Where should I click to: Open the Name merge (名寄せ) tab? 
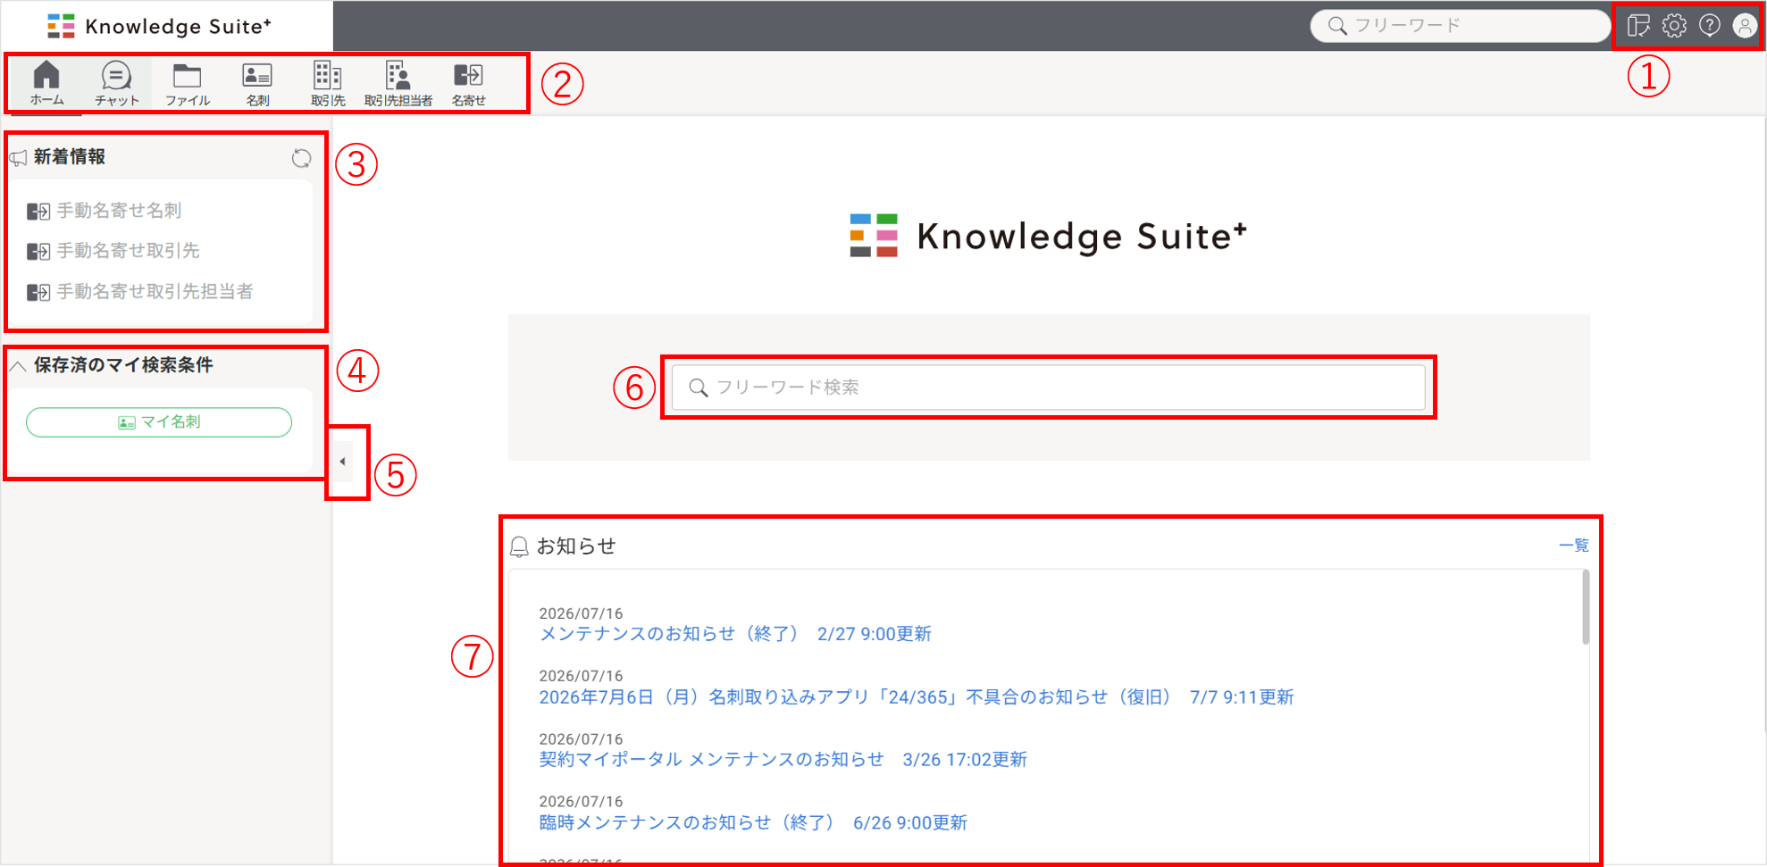[x=468, y=84]
